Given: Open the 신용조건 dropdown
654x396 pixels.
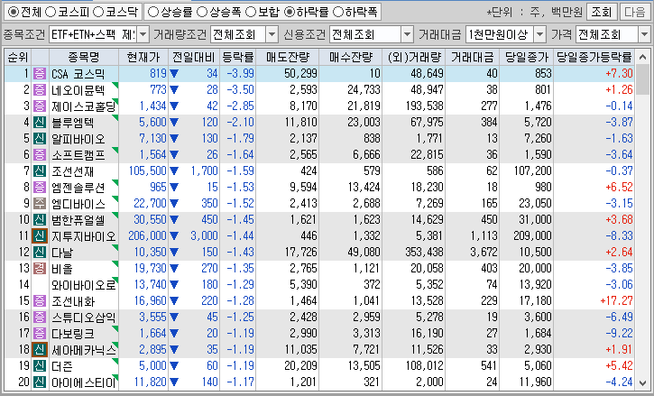Looking at the screenshot, I should (x=407, y=34).
